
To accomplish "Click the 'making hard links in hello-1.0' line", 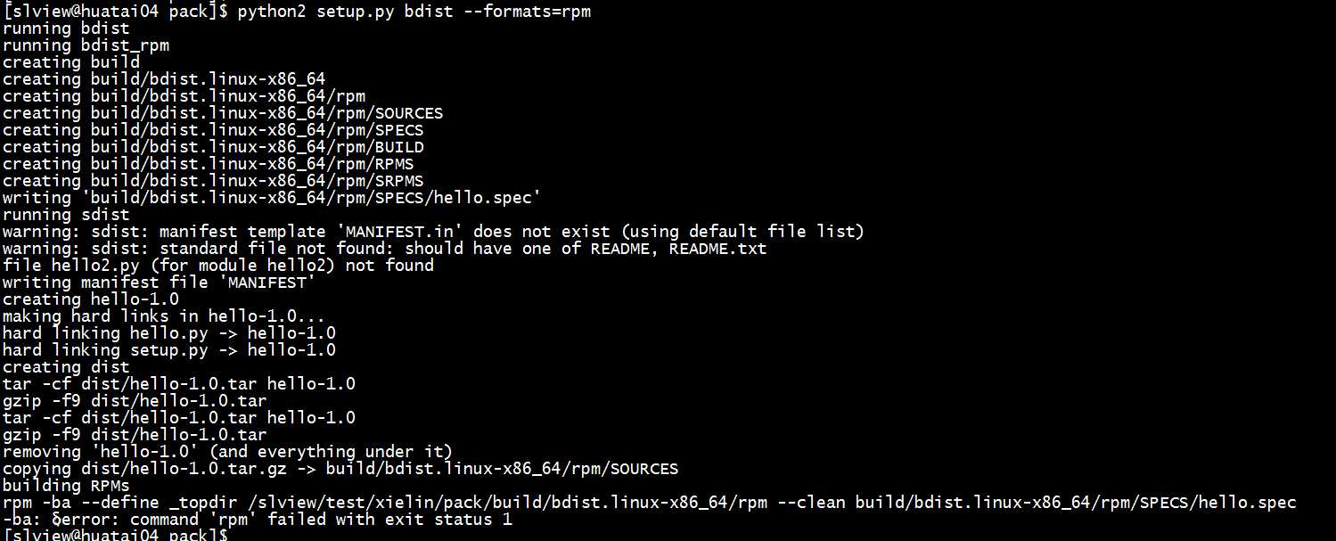I will pos(163,316).
